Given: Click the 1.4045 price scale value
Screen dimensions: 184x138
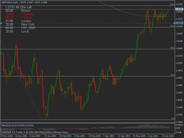Looking at the screenshot, I should point(179,100).
